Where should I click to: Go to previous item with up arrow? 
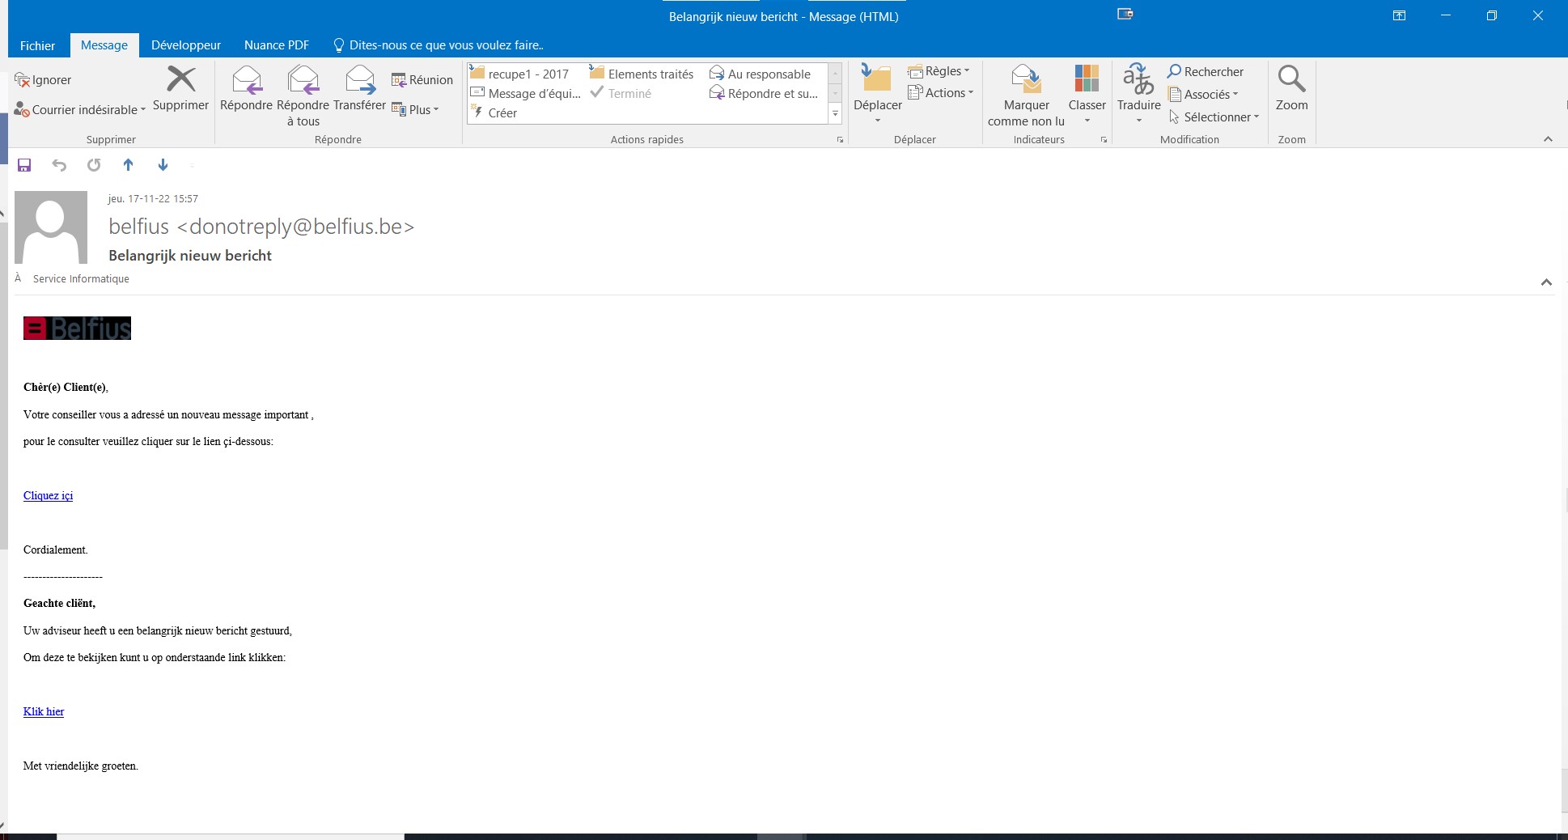128,165
